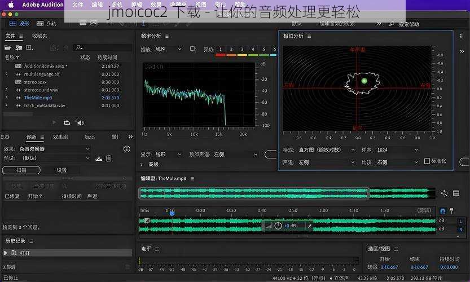Screen dimensions: 470x282
Task: Click the copy-to-clipboard icon beside 缩放
Action: click(x=194, y=49)
